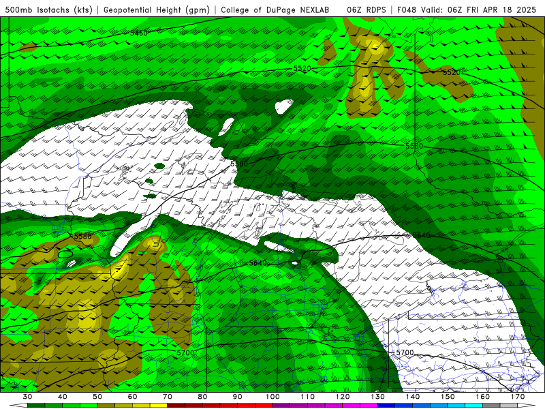545x409 pixels.
Task: Click the dark blue swatch starting at 130
Action: pyautogui.click(x=386, y=406)
